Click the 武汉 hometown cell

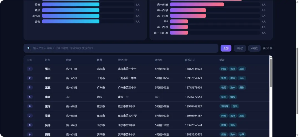click(x=100, y=97)
